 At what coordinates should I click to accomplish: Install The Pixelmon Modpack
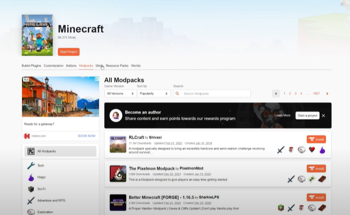click(316, 169)
